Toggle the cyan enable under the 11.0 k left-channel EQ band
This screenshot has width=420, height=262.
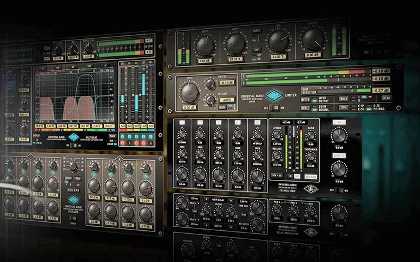[x=53, y=173]
